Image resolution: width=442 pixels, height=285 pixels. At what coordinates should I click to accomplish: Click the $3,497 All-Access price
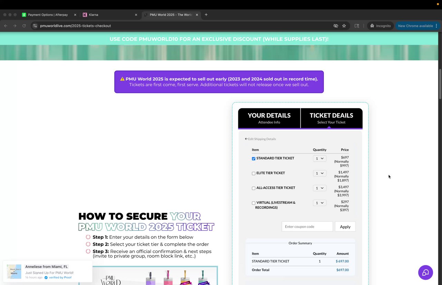point(344,187)
